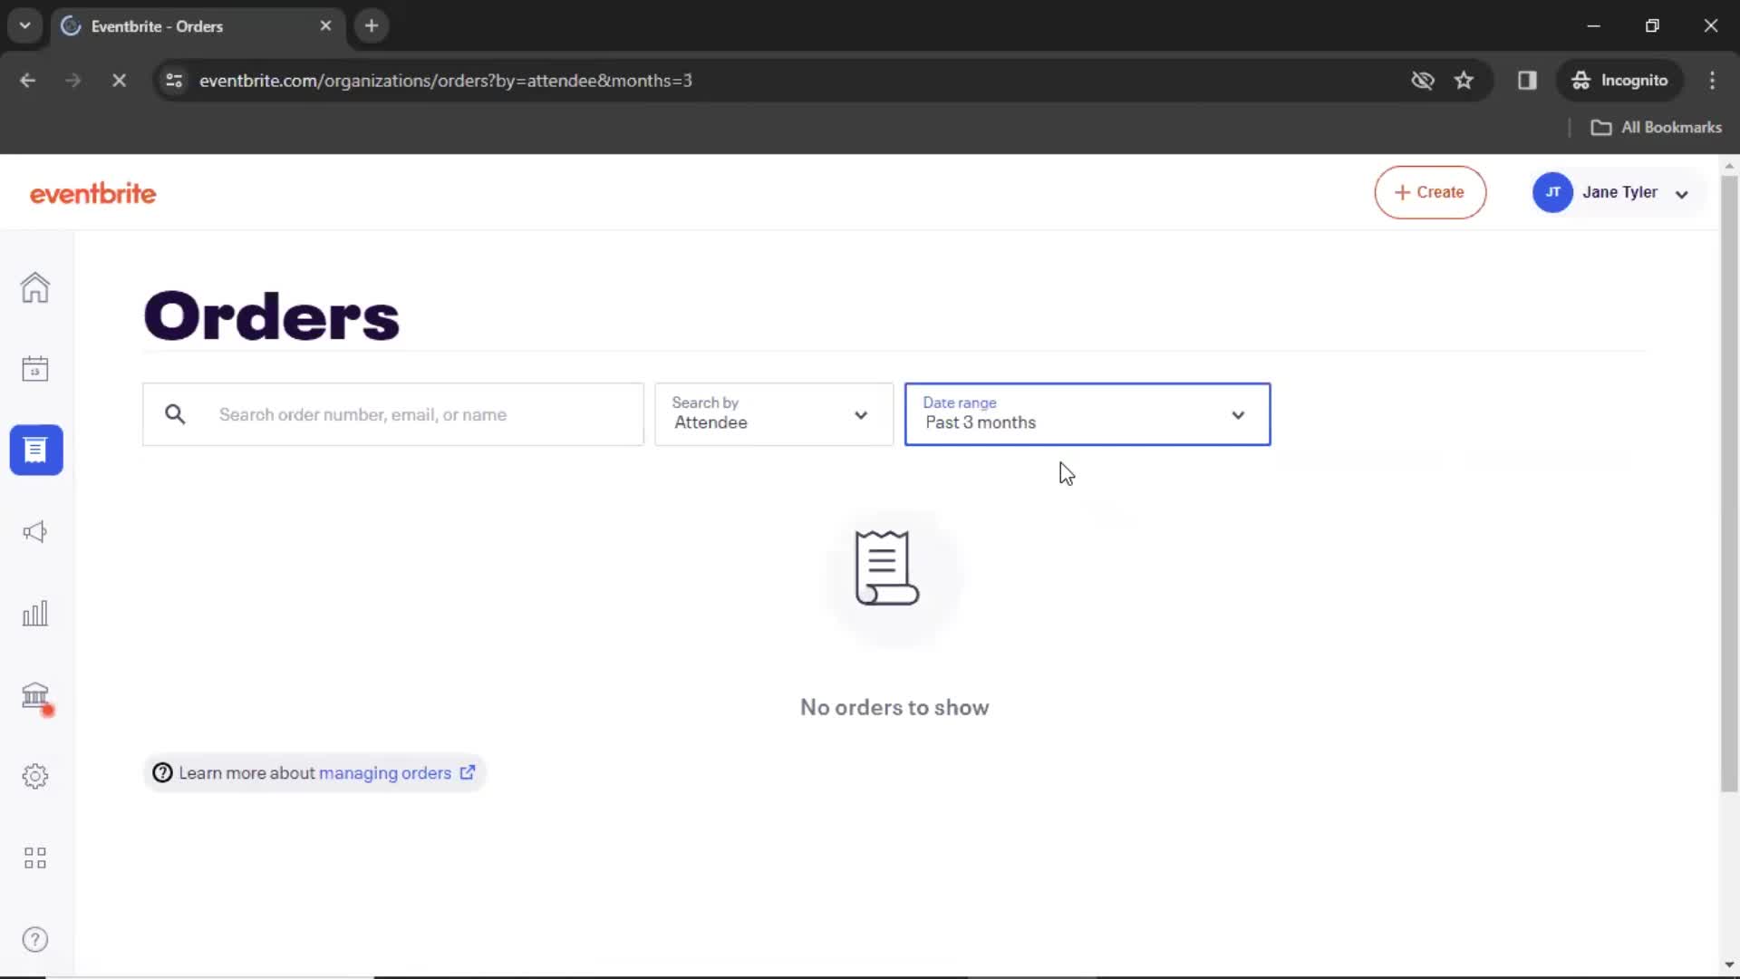Click the Eventbrite home icon
This screenshot has height=979, width=1740.
click(x=34, y=288)
